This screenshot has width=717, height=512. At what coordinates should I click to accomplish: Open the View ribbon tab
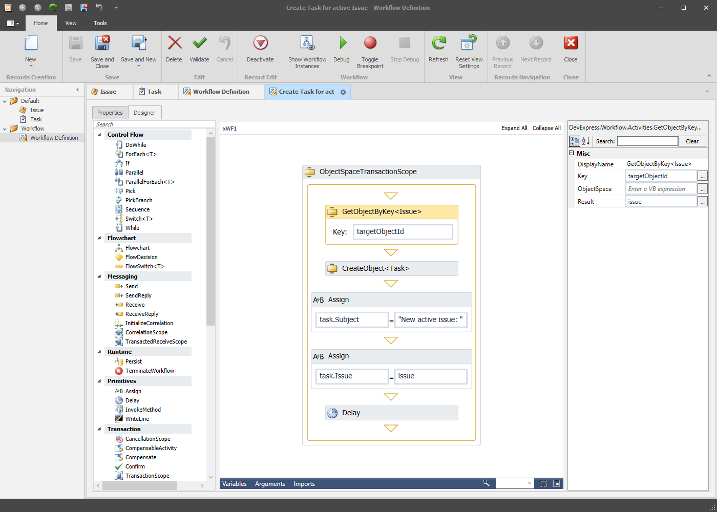click(x=71, y=23)
